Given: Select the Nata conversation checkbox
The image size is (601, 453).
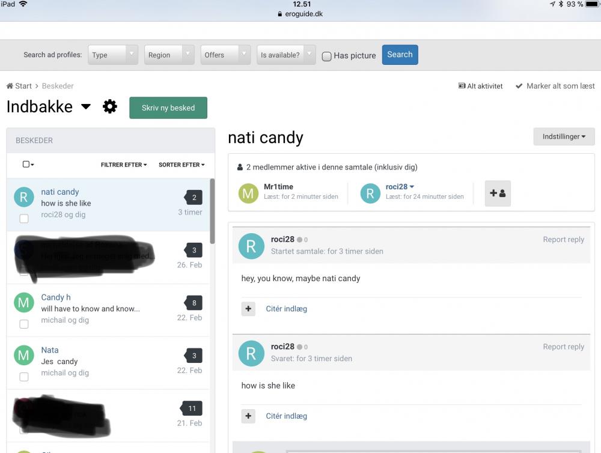Looking at the screenshot, I should click(24, 377).
